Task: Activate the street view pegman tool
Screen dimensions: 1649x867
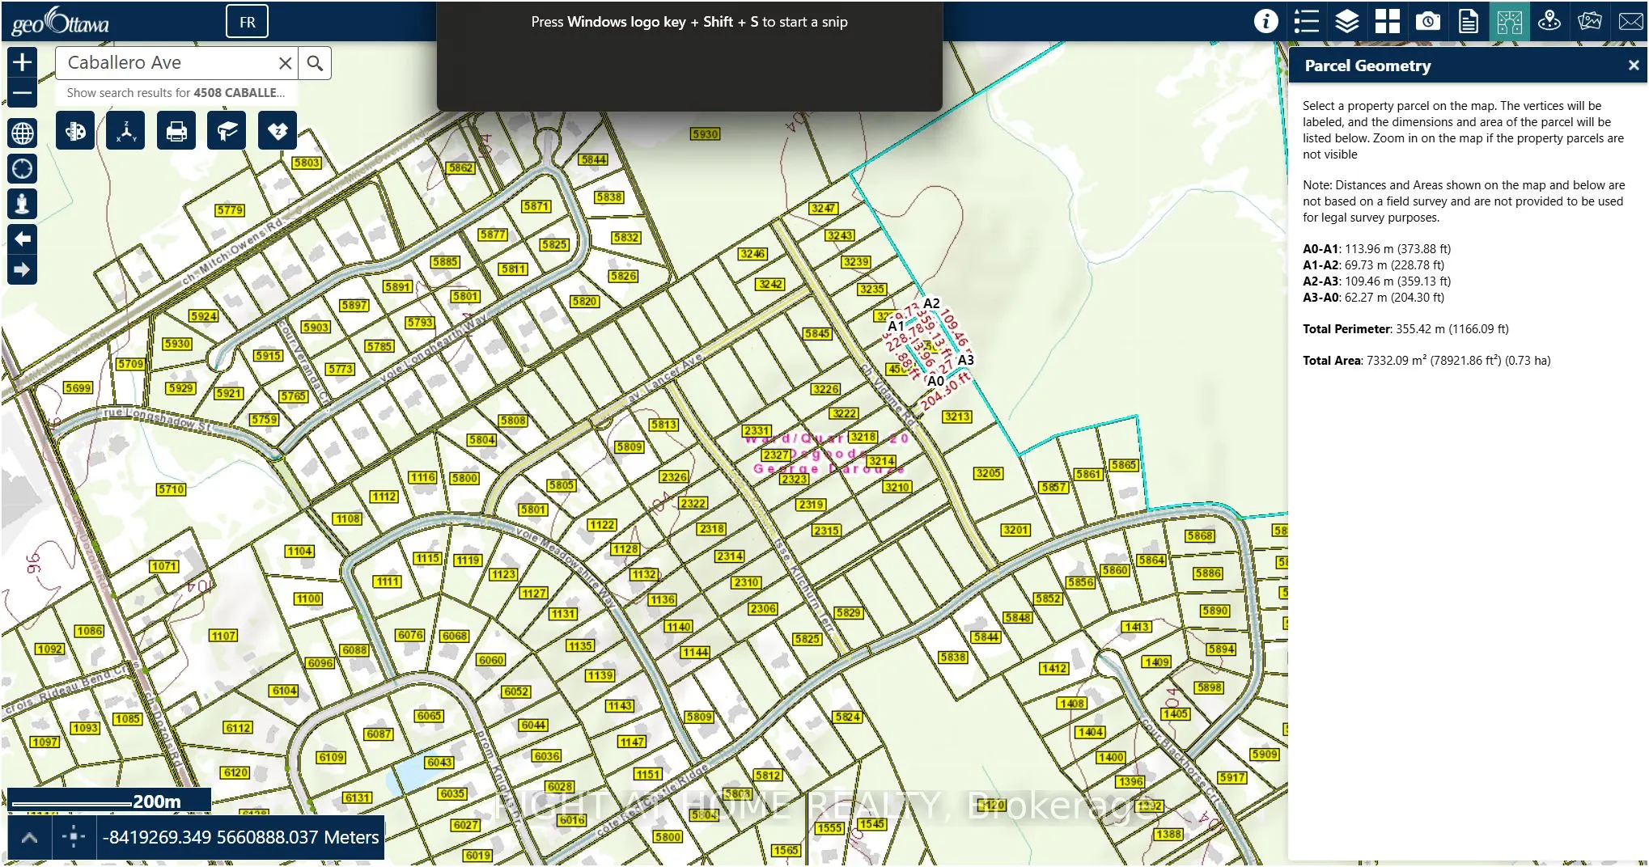Action: pos(23,203)
